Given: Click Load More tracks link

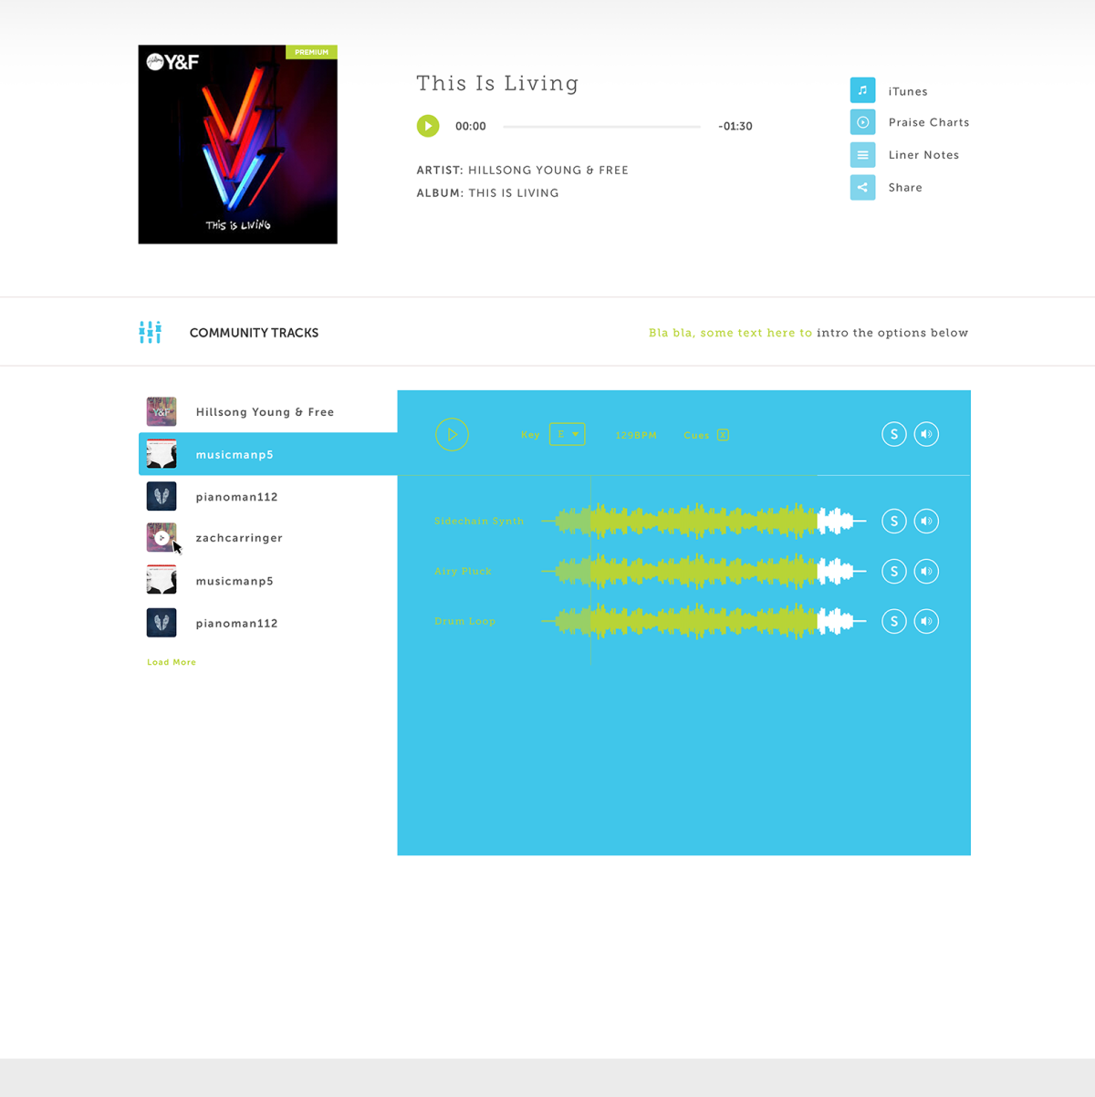Looking at the screenshot, I should pyautogui.click(x=172, y=662).
